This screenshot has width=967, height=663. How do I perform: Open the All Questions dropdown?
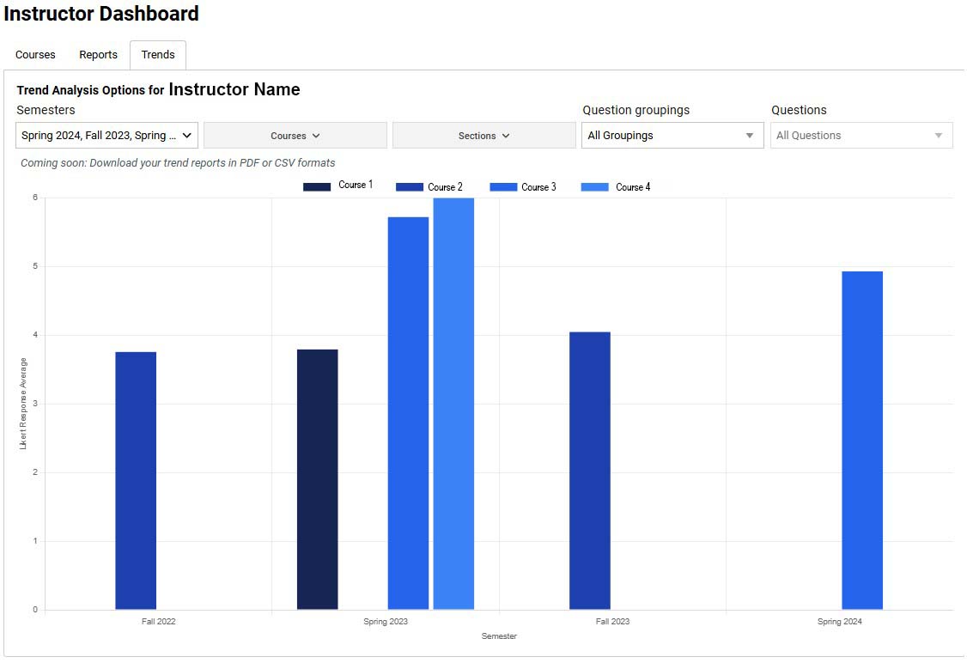[861, 136]
